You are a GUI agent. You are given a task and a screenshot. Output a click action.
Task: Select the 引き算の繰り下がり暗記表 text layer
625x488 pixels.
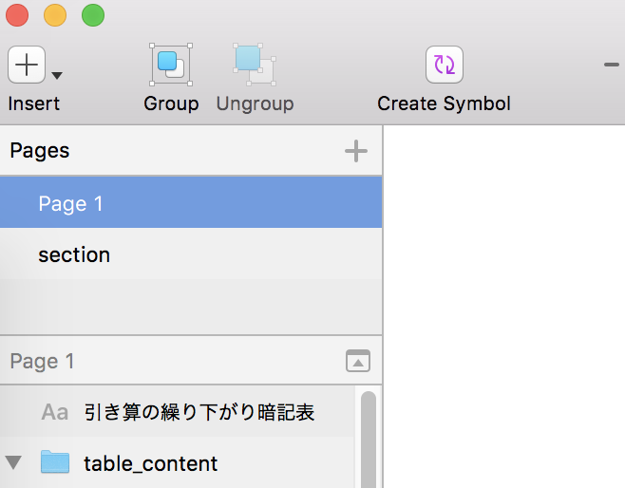(199, 412)
